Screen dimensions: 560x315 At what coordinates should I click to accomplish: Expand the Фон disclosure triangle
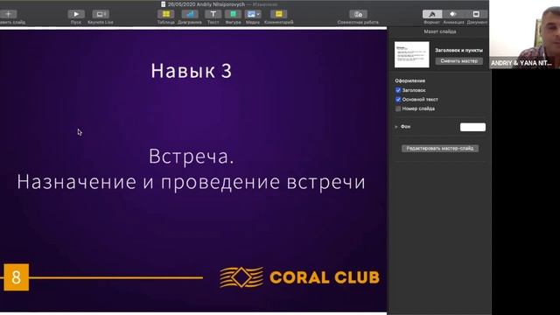[x=396, y=127]
